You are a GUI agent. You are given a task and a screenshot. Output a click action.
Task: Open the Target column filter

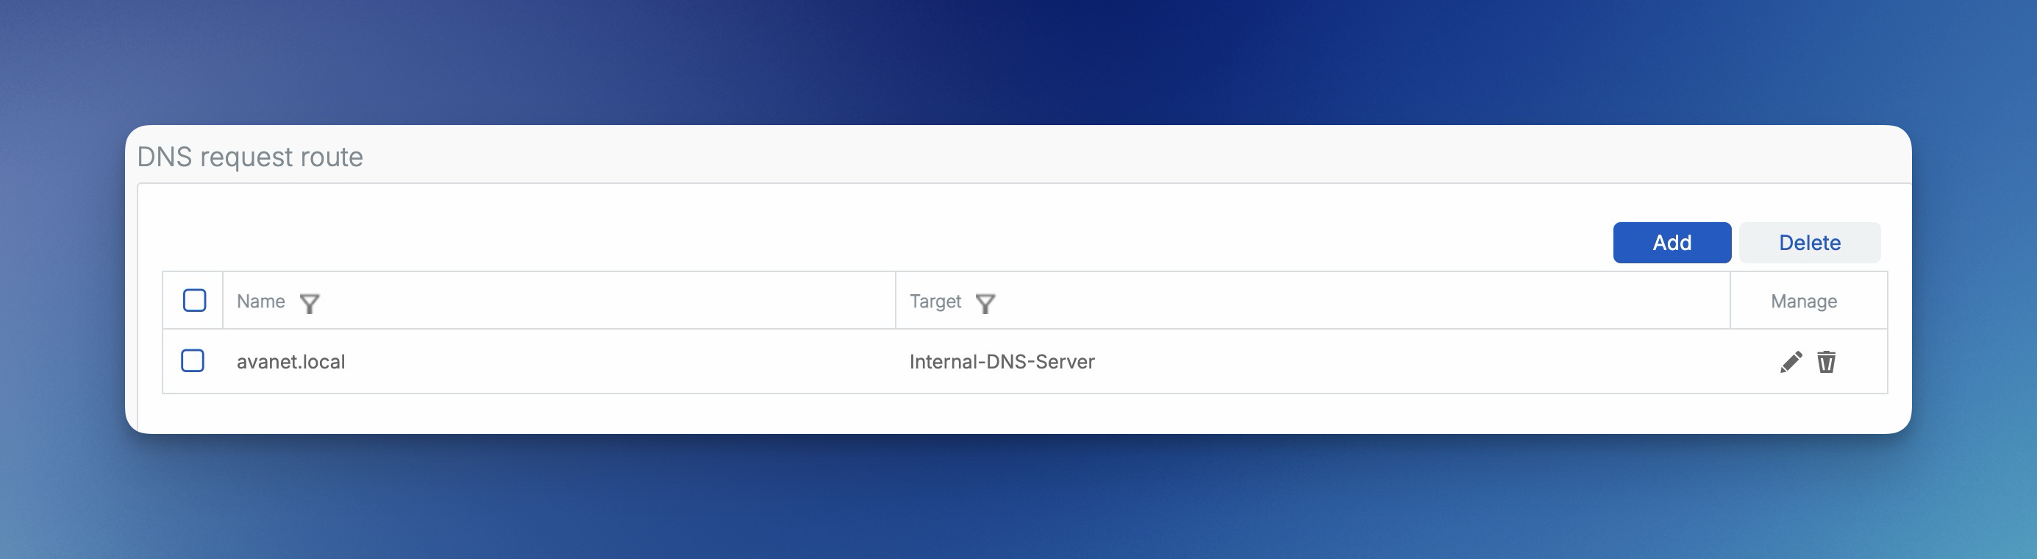985,303
